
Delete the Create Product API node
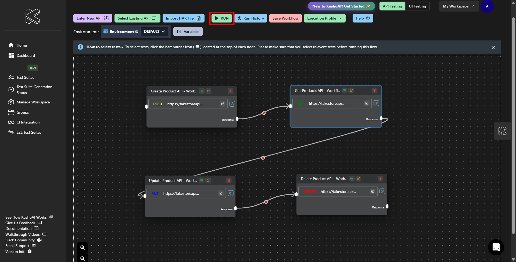pyautogui.click(x=230, y=91)
